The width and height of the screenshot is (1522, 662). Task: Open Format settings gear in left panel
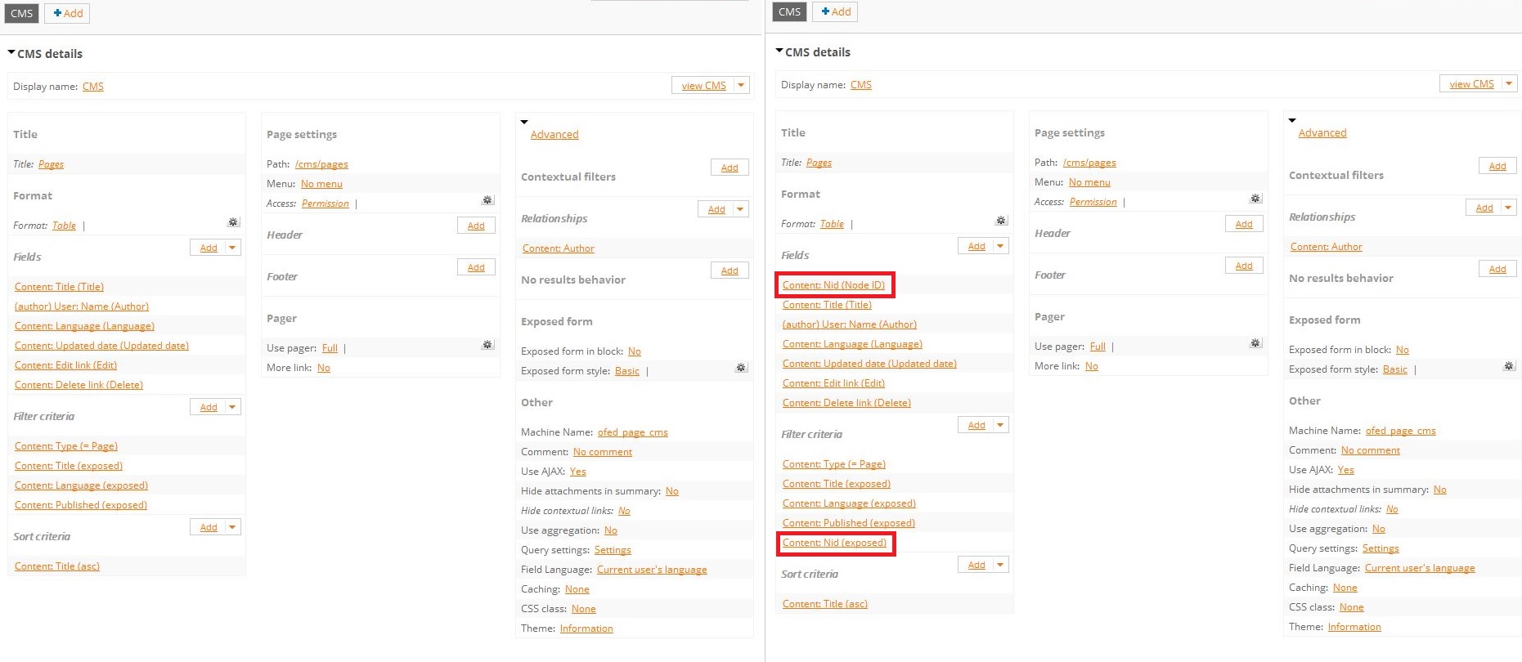pyautogui.click(x=233, y=222)
